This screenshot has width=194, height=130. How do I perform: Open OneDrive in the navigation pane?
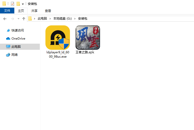tap(18, 39)
